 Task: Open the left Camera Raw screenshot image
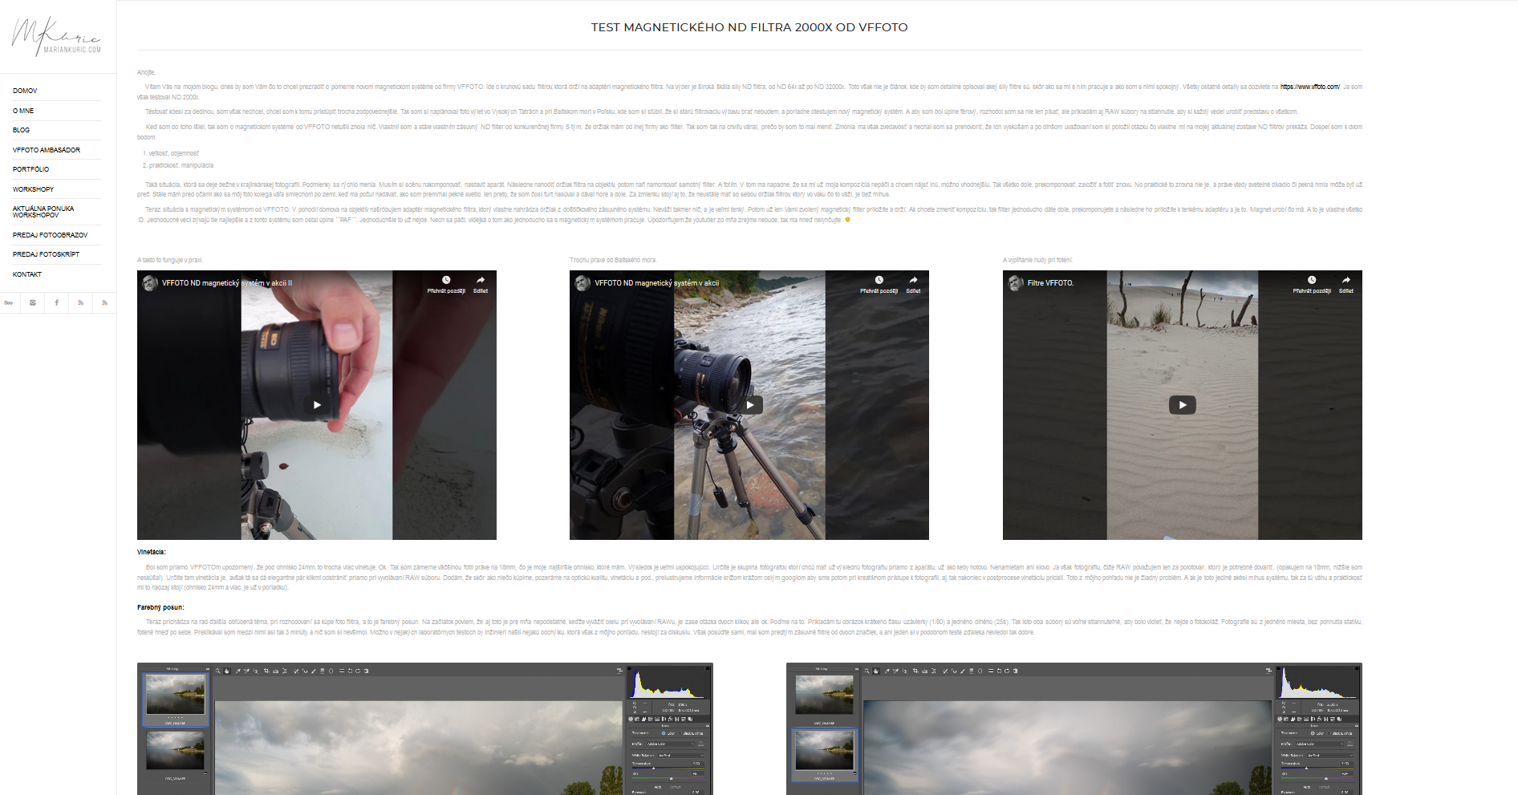pyautogui.click(x=424, y=728)
